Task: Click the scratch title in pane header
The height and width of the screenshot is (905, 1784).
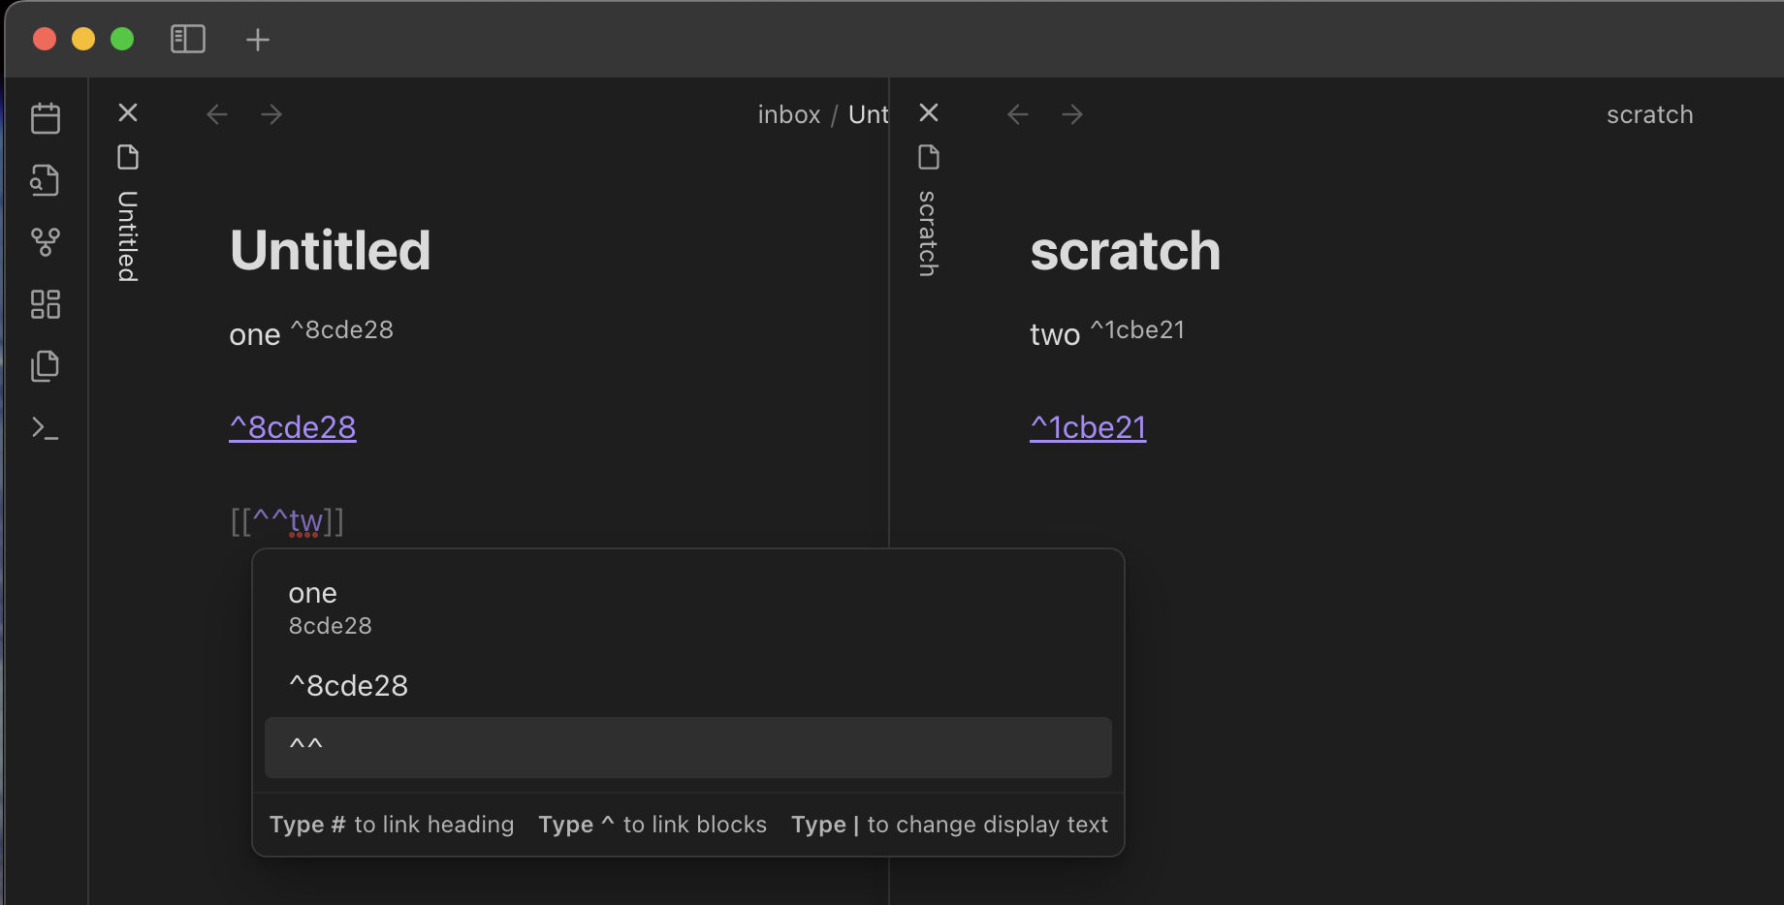Action: click(x=1649, y=114)
